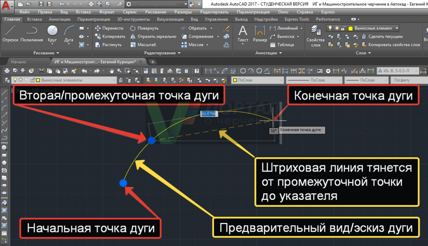Click the Help question-mark icon in toolbar
428x246 pixels.
tap(196, 71)
